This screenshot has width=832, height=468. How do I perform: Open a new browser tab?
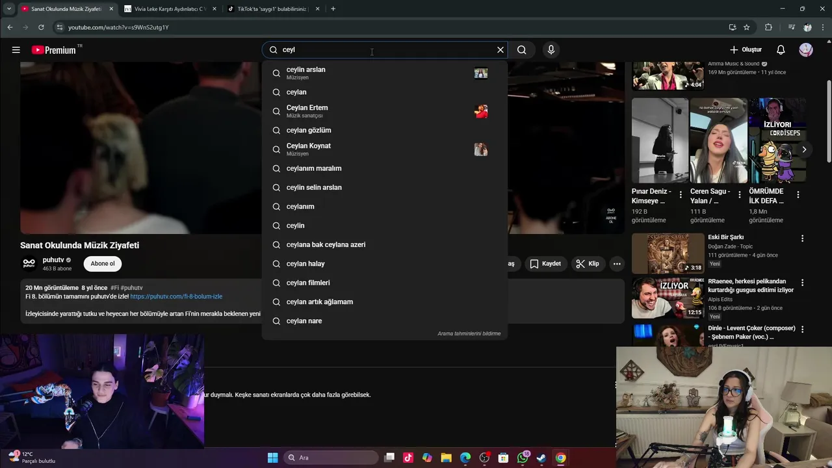(333, 9)
